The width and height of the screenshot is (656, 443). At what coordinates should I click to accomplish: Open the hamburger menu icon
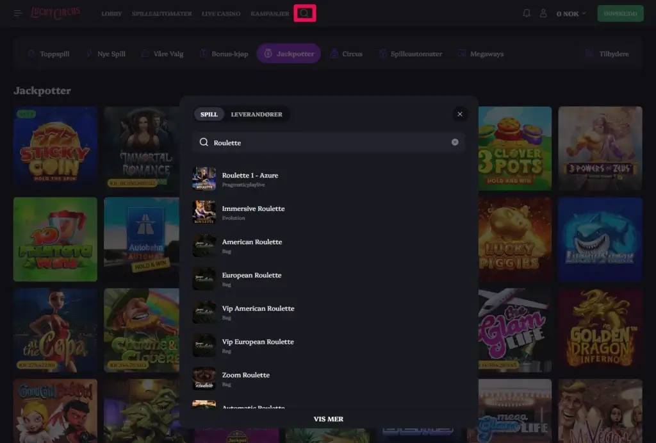pos(17,13)
